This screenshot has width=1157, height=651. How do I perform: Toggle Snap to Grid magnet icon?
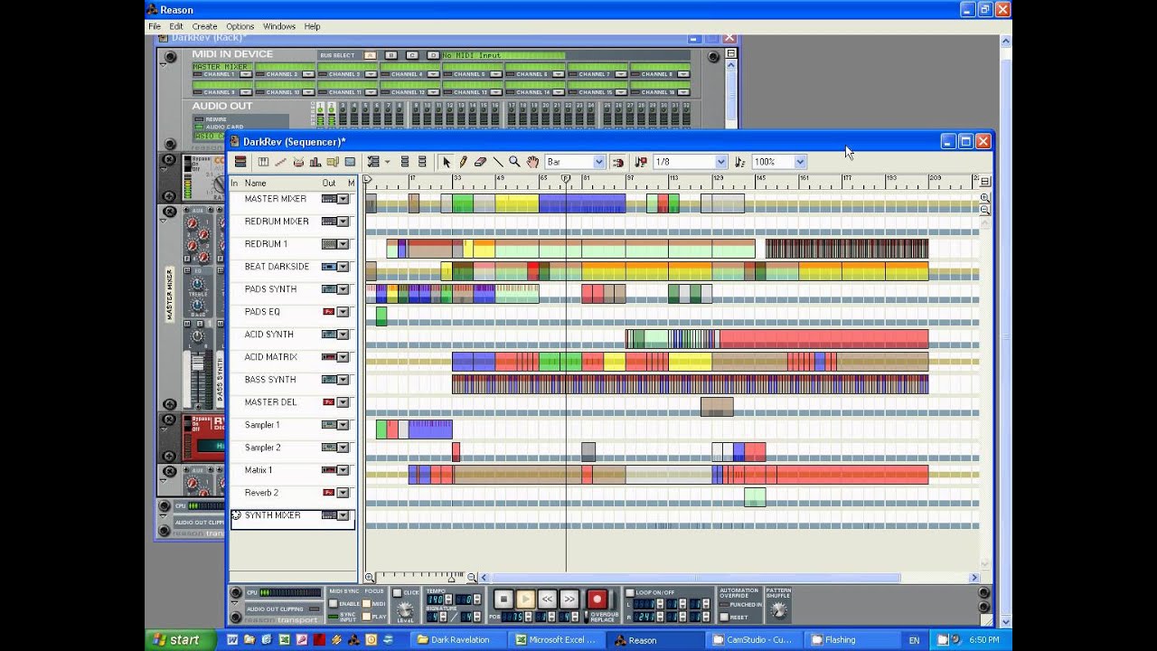(x=618, y=162)
